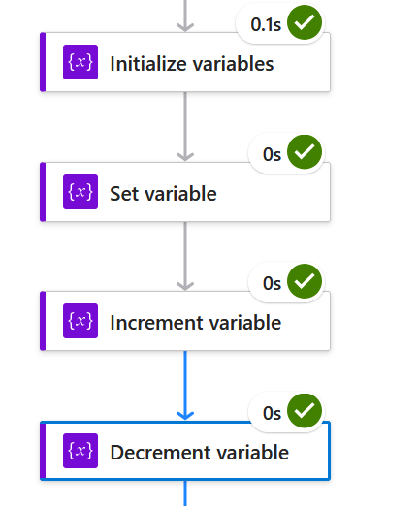The image size is (419, 506).
Task: Click the blue connector line below Decrement variable
Action: click(x=185, y=493)
